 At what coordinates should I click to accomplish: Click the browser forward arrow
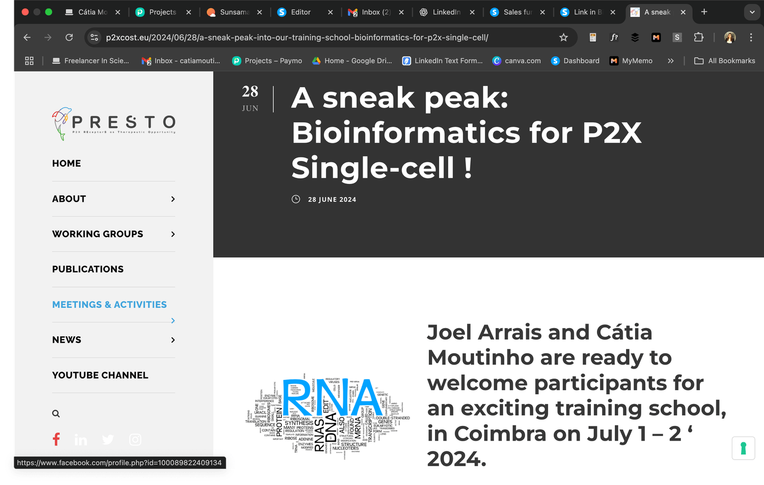(48, 37)
